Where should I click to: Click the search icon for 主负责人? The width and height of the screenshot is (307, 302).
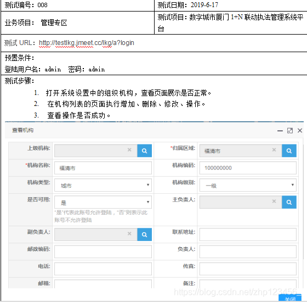[x=289, y=202]
